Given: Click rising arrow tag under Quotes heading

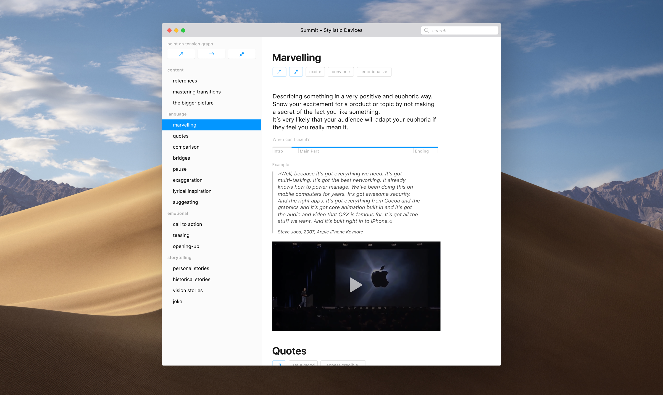Looking at the screenshot, I should (279, 364).
